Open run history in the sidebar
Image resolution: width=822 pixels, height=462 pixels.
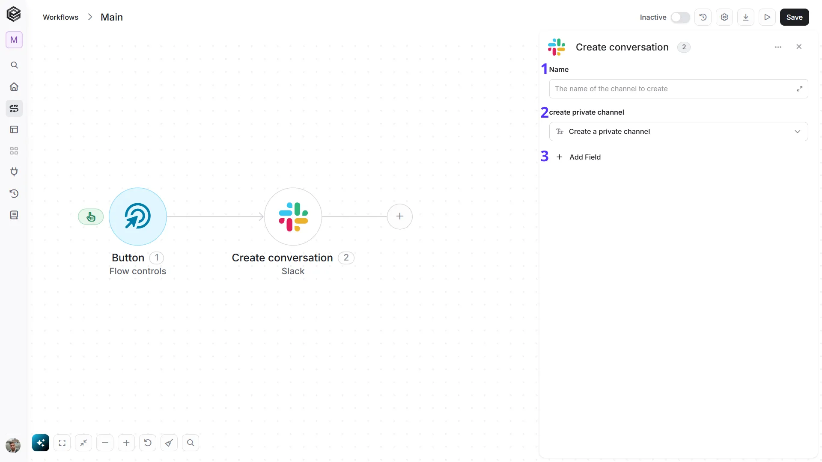tap(14, 193)
